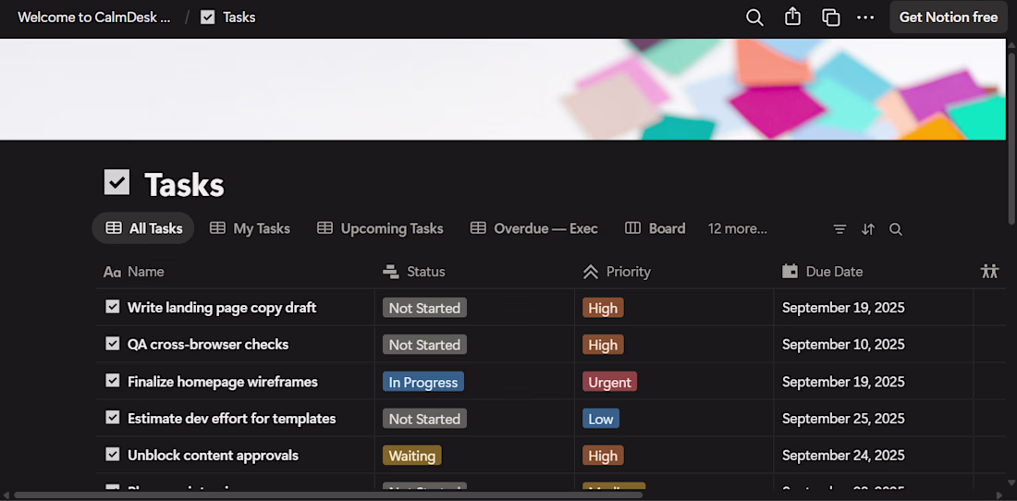Click the large Tasks page checkbox icon
This screenshot has width=1017, height=501.
click(116, 183)
